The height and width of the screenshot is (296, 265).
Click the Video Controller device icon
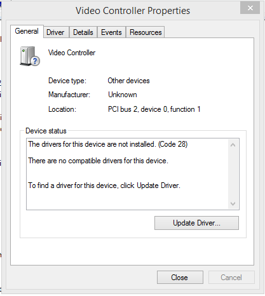pos(30,57)
